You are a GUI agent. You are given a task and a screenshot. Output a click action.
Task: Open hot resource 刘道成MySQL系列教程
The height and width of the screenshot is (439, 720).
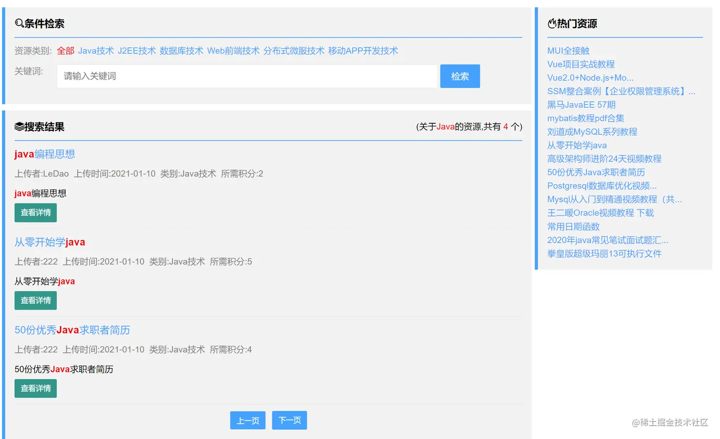coord(592,132)
